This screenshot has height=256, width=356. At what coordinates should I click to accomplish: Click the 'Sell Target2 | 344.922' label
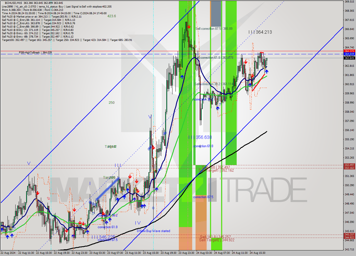click(216, 240)
